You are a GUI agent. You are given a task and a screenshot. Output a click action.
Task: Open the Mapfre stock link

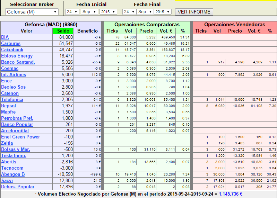point(8,112)
